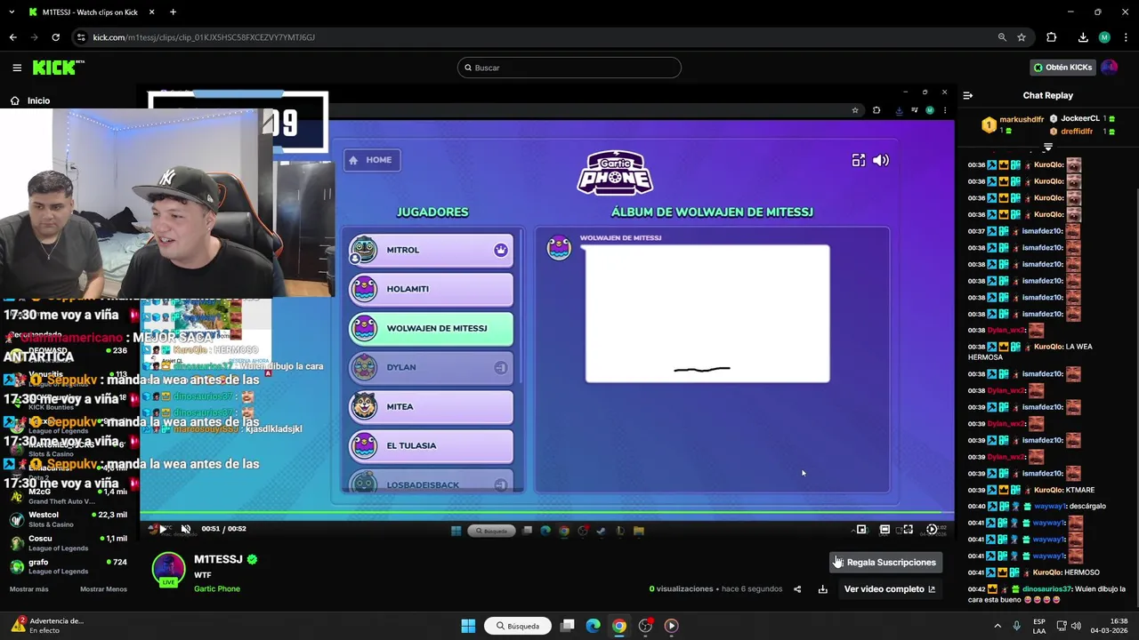
Task: Open the Kick sidebar hamburger menu
Action: [x=17, y=68]
